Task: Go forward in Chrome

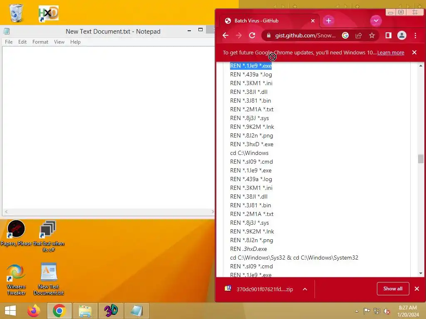Action: 239,35
